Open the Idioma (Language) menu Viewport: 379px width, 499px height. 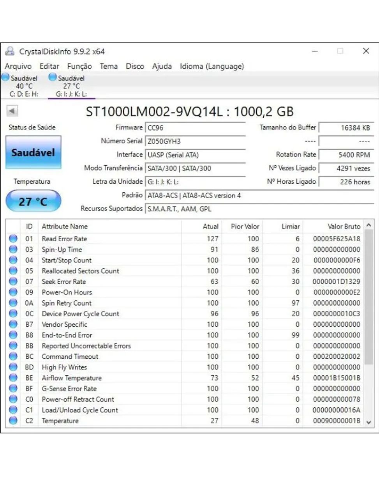212,66
